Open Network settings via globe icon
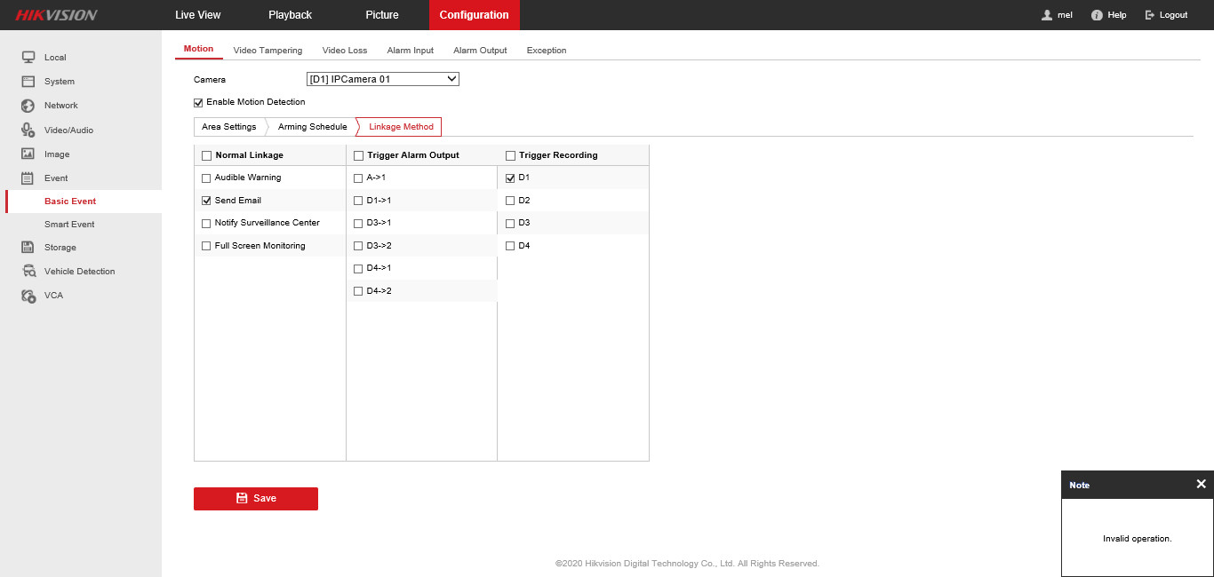This screenshot has width=1214, height=577. point(28,106)
